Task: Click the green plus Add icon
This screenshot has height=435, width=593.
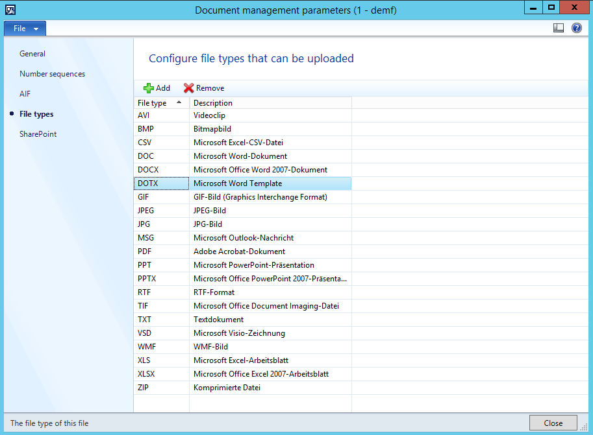Action: (x=149, y=88)
